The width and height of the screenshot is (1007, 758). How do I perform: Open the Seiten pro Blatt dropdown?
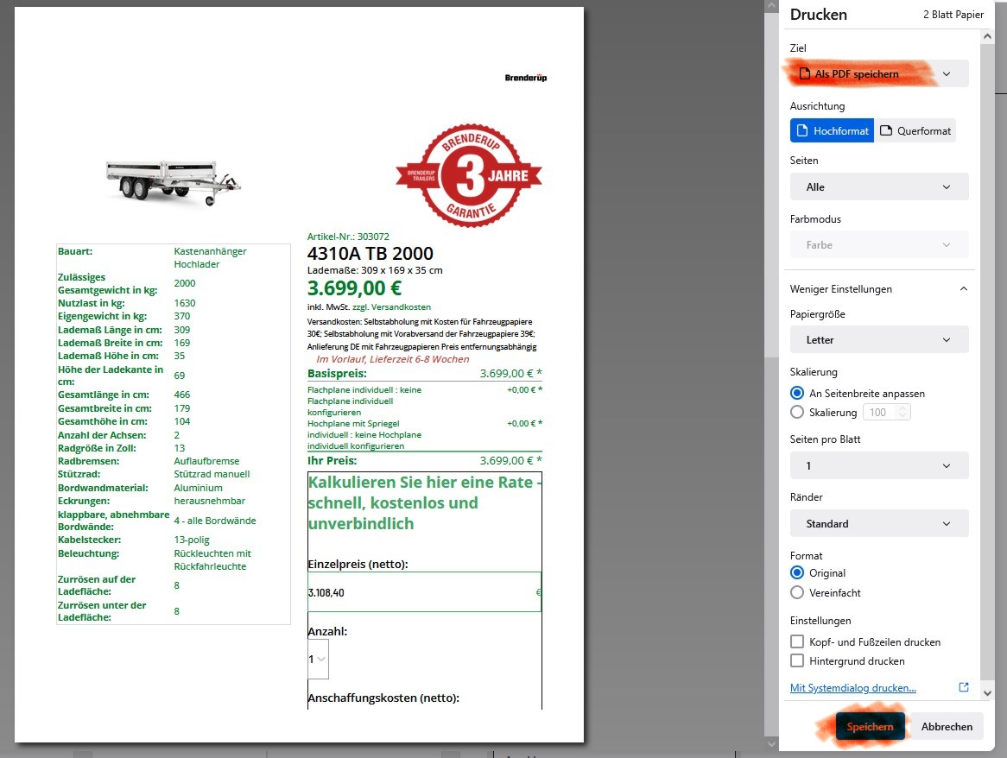pos(878,465)
